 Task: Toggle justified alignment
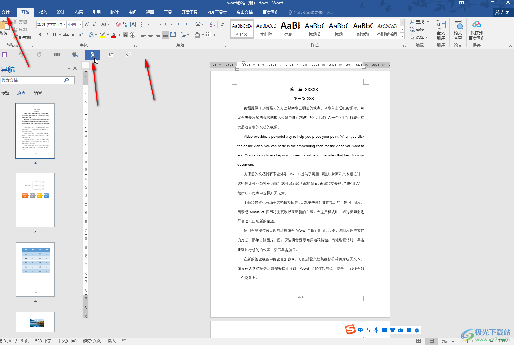pyautogui.click(x=166, y=35)
